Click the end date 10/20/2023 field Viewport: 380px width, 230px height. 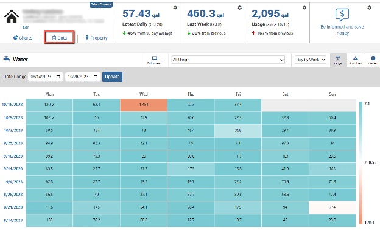[x=83, y=77]
